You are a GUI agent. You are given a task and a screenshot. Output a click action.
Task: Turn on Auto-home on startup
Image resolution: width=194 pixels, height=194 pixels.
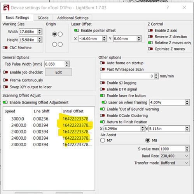(x=102, y=63)
